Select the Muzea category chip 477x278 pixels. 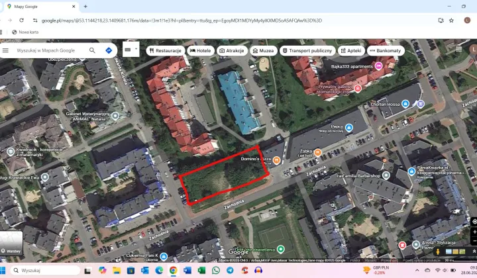(x=264, y=51)
